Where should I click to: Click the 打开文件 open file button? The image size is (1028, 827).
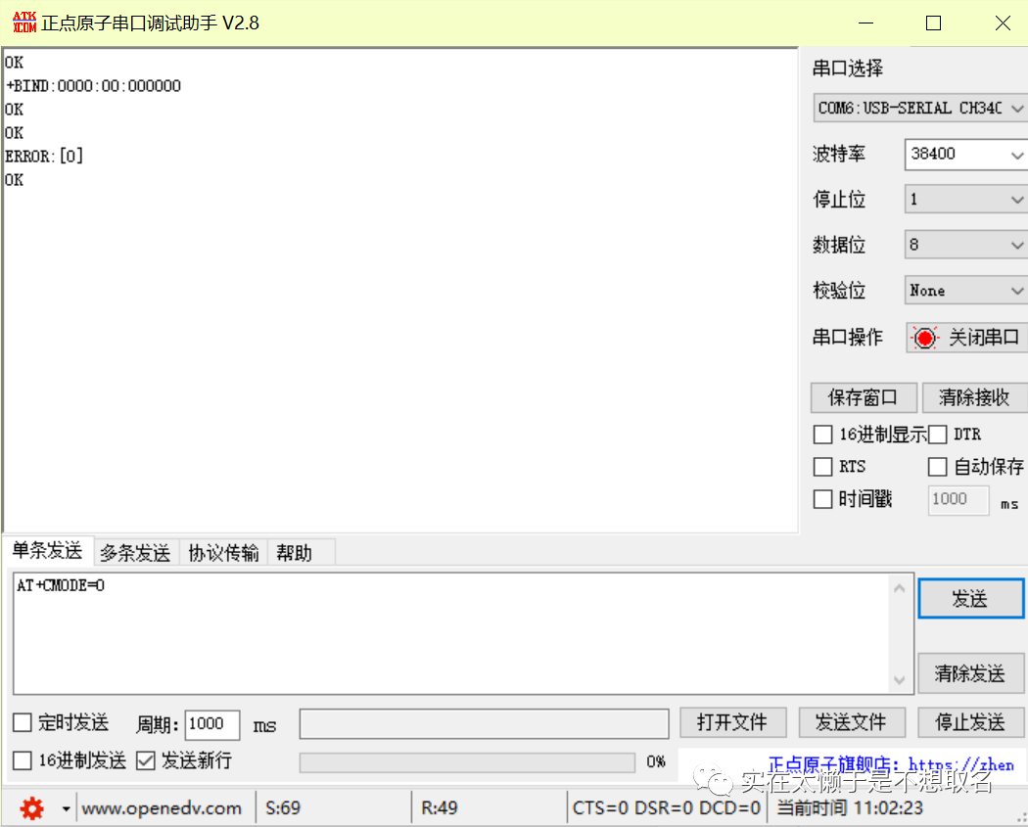pos(731,722)
